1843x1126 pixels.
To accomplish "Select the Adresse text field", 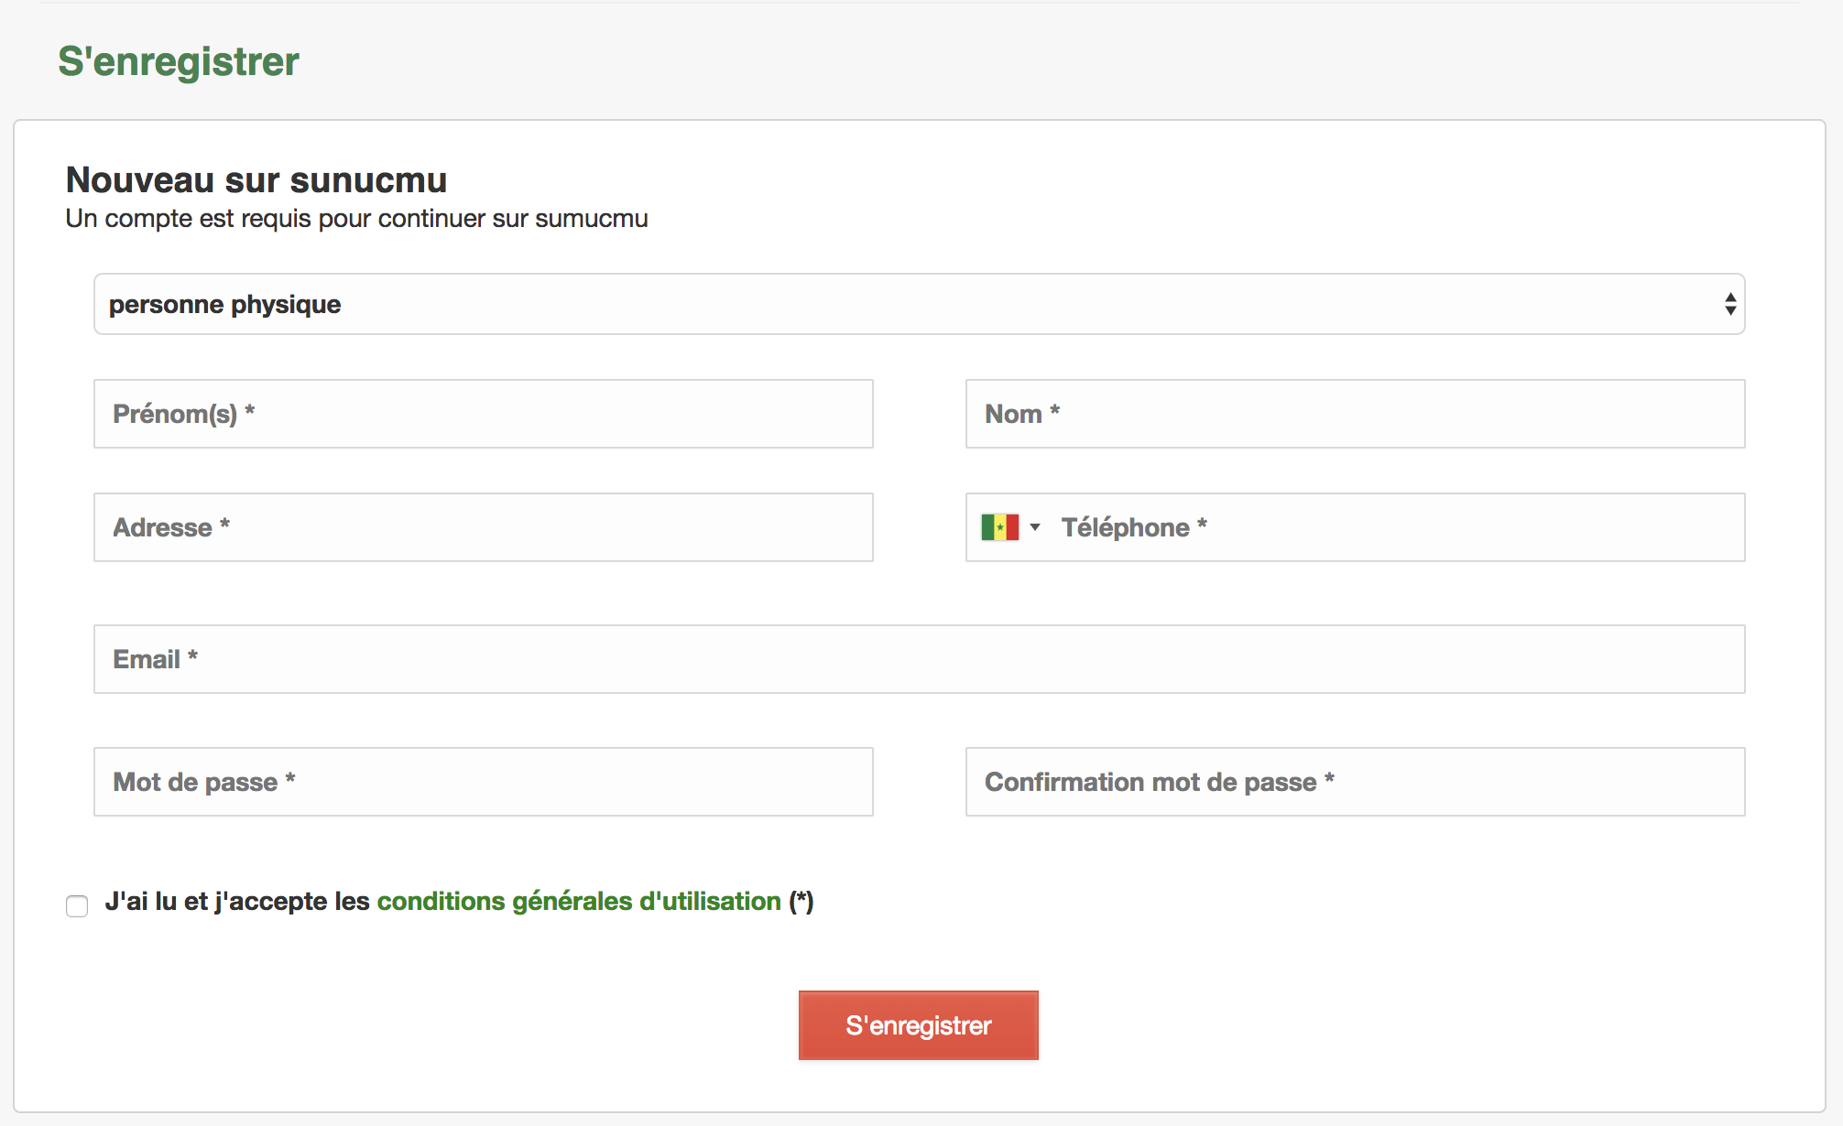I will 483,527.
